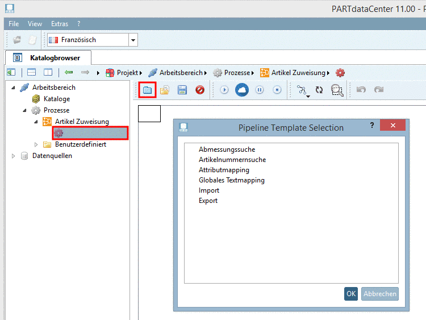Select Abmessungssuche template
The image size is (426, 320).
coord(227,149)
